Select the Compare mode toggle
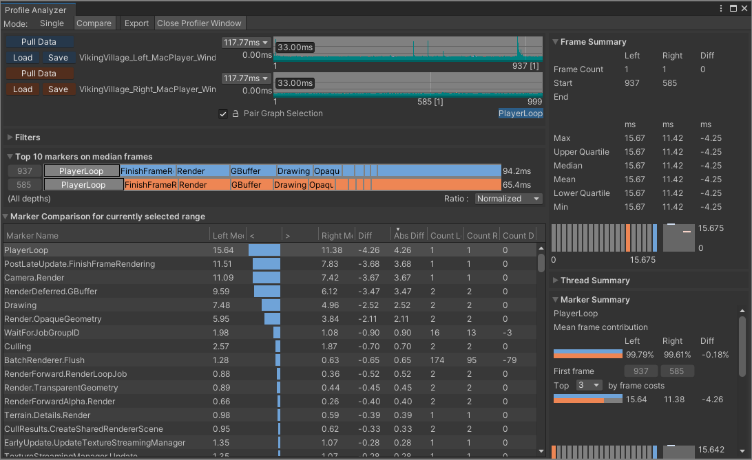This screenshot has height=460, width=752. (x=94, y=23)
